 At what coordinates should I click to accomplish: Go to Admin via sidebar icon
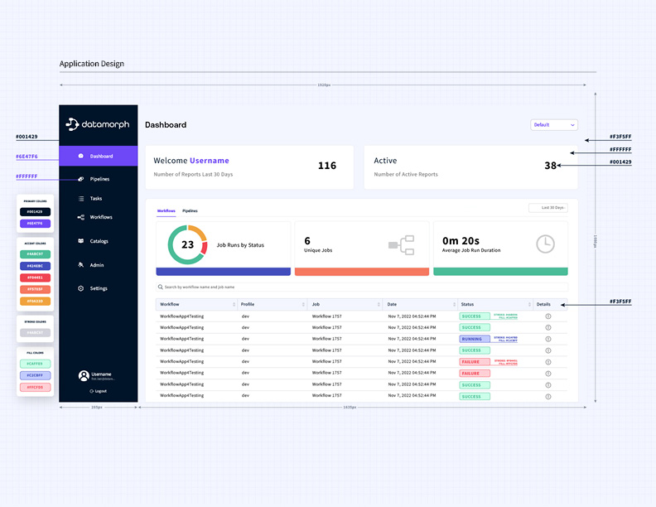[80, 265]
